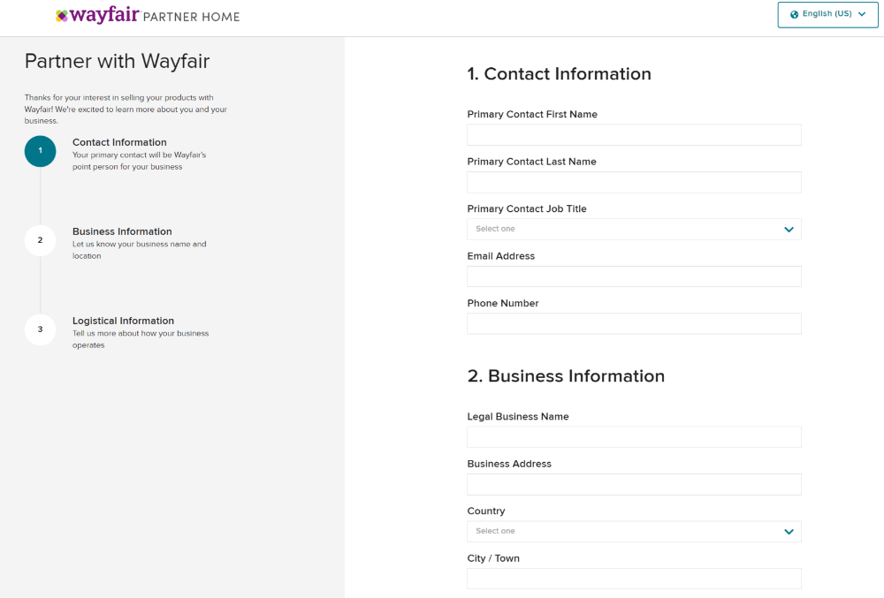Click the Email Address input field

coord(634,276)
